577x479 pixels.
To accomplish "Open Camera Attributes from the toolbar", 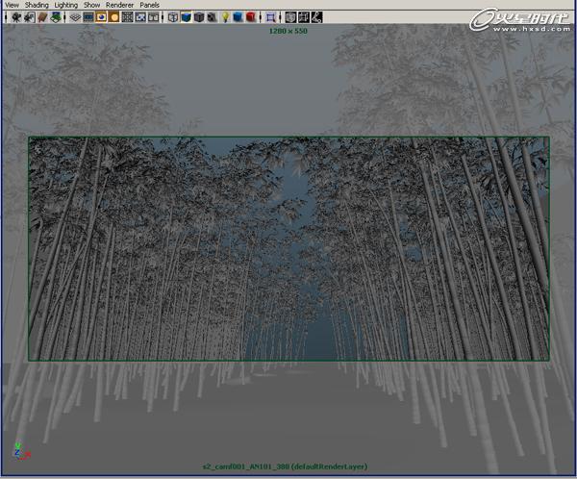I will [30, 16].
